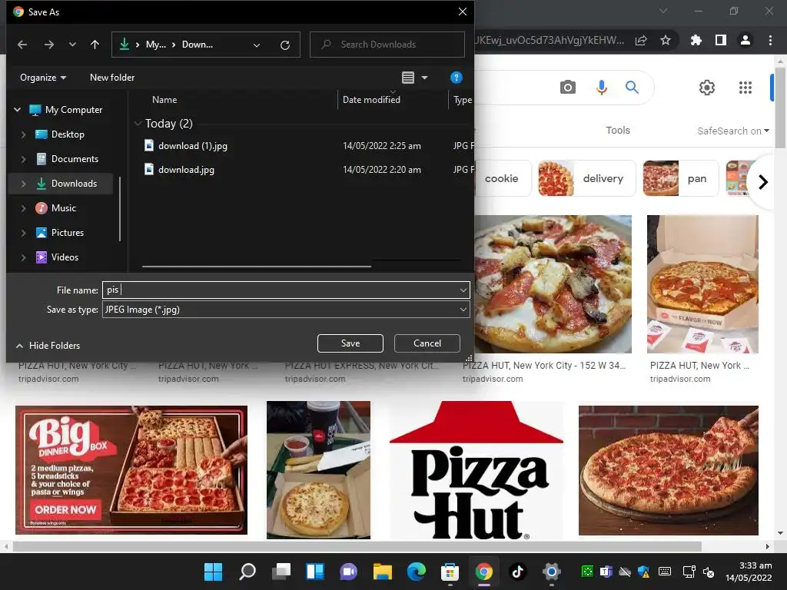This screenshot has width=787, height=590.
Task: Click the Save button
Action: click(350, 343)
